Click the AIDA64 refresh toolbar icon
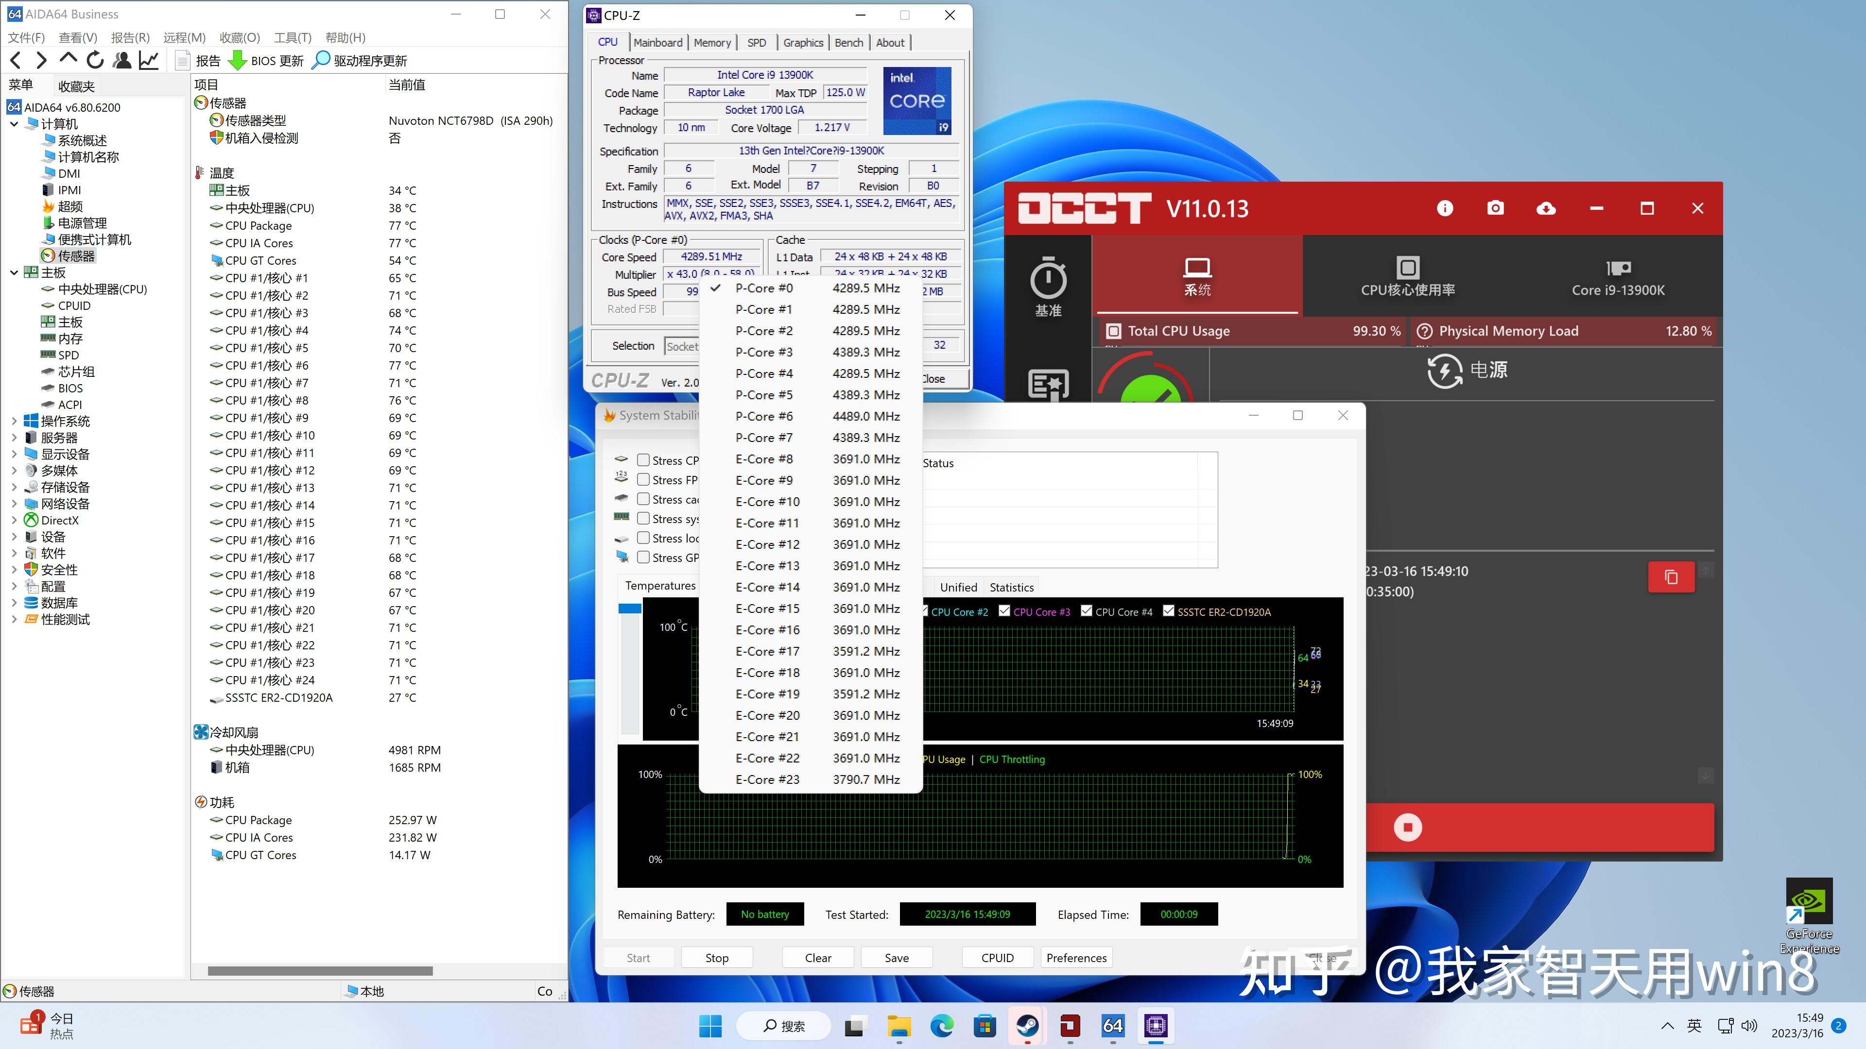Image resolution: width=1866 pixels, height=1049 pixels. (95, 61)
